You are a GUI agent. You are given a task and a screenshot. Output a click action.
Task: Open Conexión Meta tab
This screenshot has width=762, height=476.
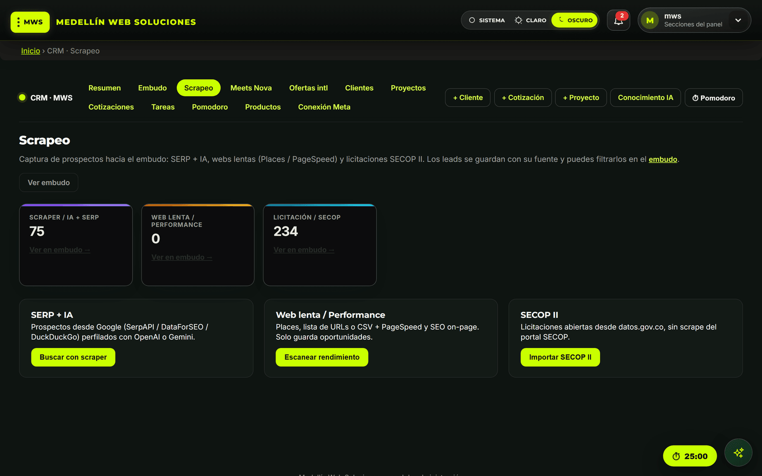(x=324, y=107)
